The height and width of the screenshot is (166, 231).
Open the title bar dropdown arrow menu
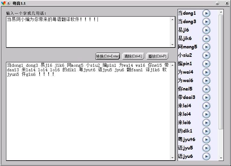click(8, 3)
